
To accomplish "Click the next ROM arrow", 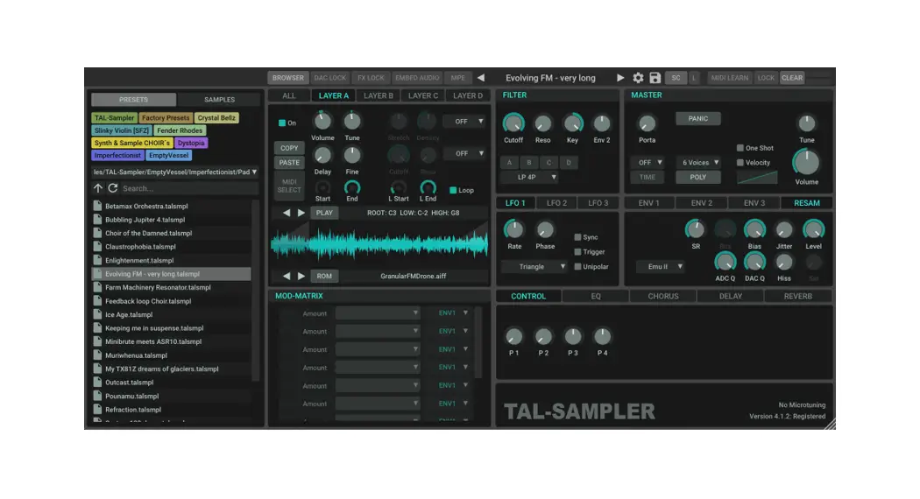I will (x=301, y=276).
